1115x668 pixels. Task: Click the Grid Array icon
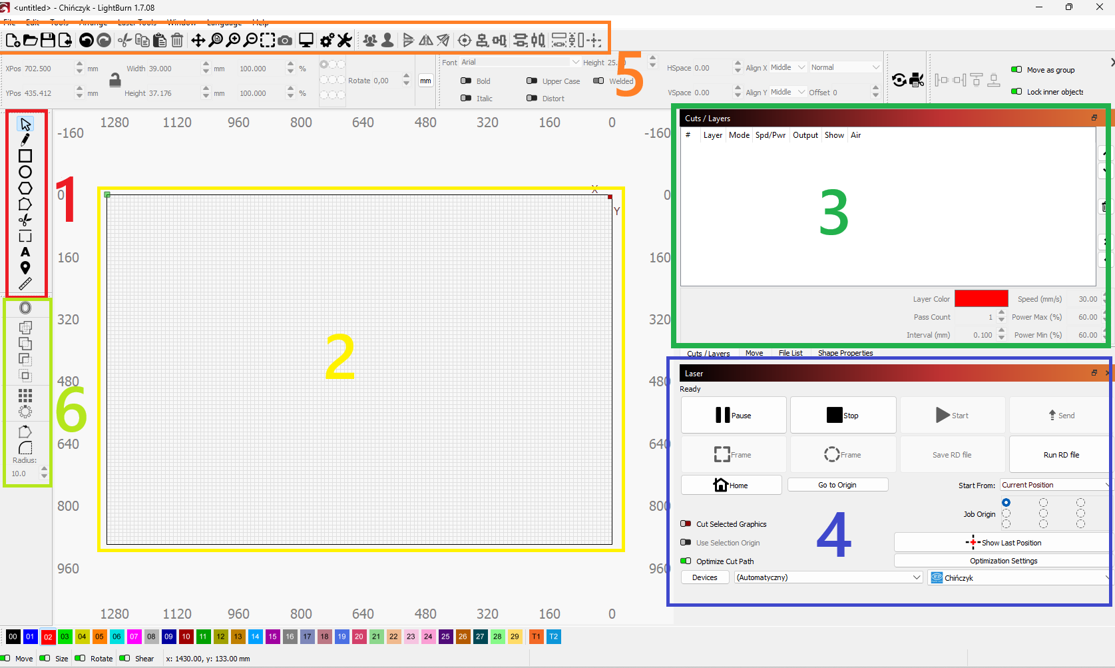click(x=25, y=396)
